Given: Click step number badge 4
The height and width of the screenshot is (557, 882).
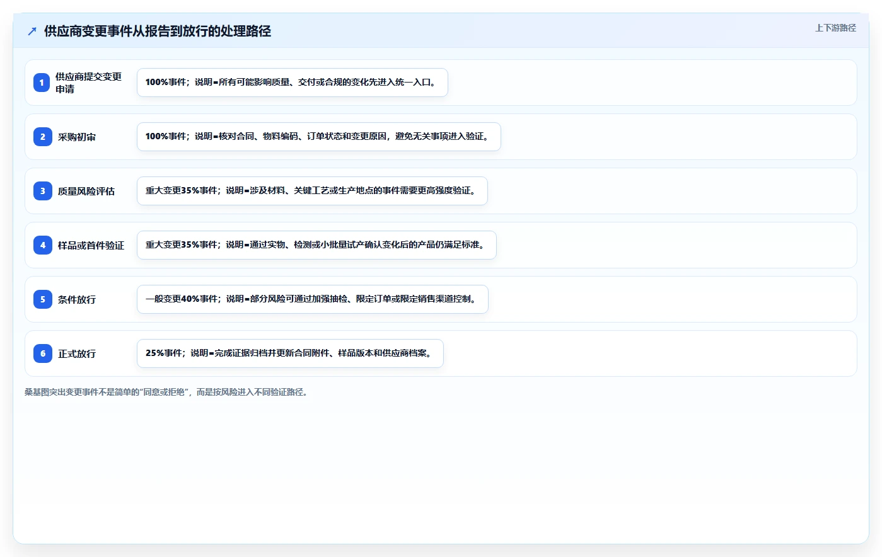Looking at the screenshot, I should [x=43, y=245].
